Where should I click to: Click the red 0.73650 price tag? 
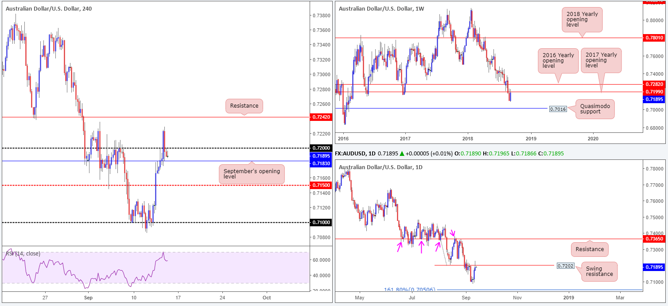[655, 239]
